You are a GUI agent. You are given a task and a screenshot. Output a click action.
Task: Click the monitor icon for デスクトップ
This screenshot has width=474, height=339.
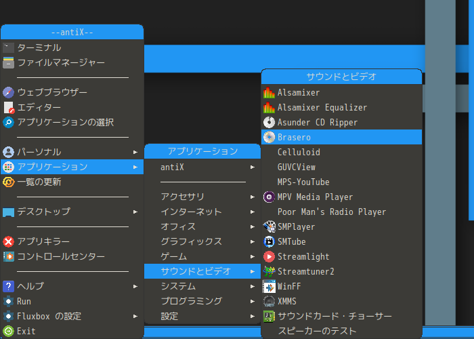click(x=8, y=212)
